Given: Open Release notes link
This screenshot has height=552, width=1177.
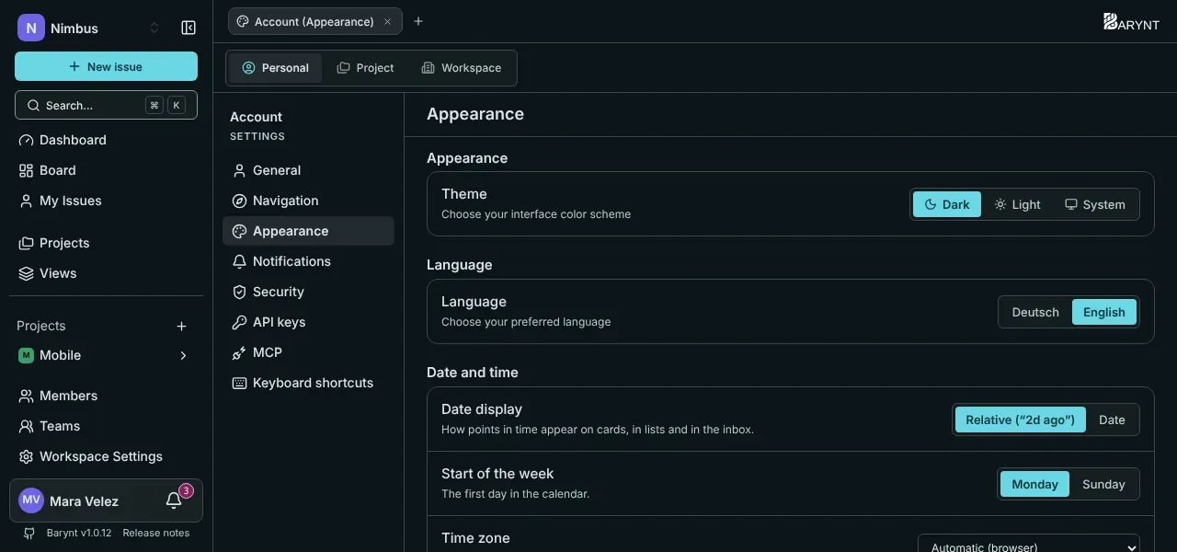Looking at the screenshot, I should tap(156, 533).
